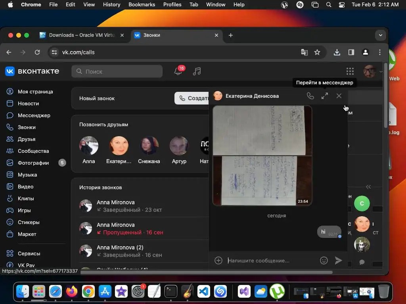
Task: Click the VK search field Поиск
Action: (x=117, y=71)
